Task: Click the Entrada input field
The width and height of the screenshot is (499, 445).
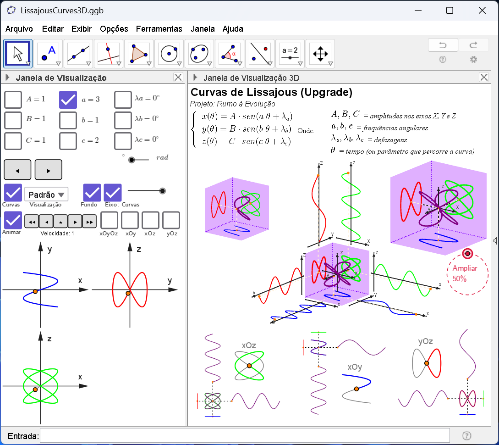Action: click(245, 435)
